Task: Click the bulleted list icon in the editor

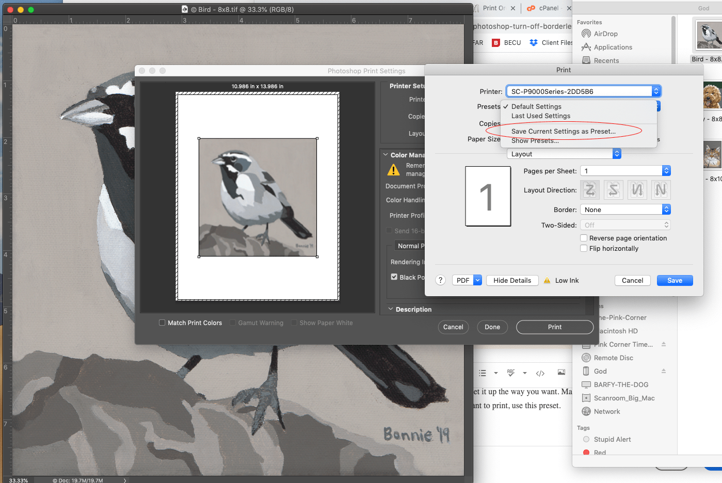Action: 482,373
